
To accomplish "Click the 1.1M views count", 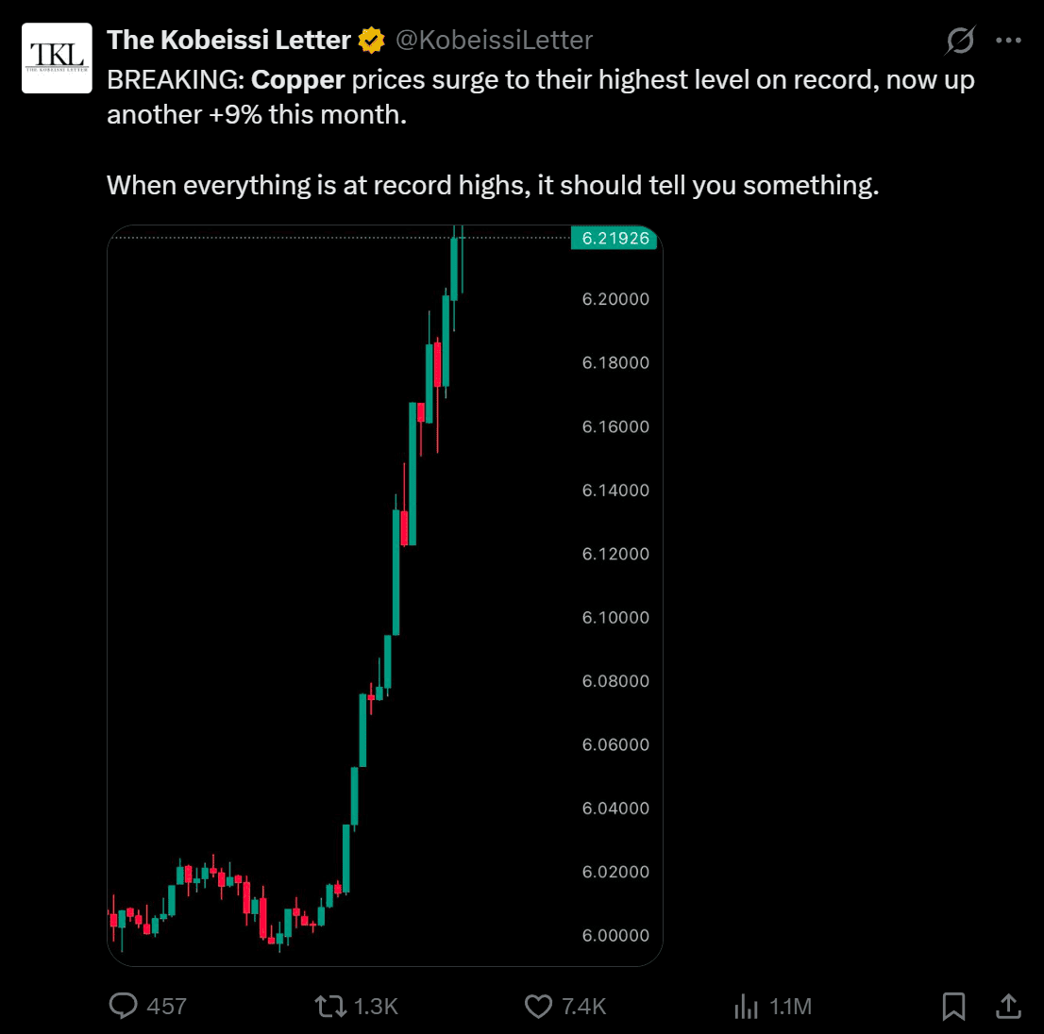I will (790, 1007).
